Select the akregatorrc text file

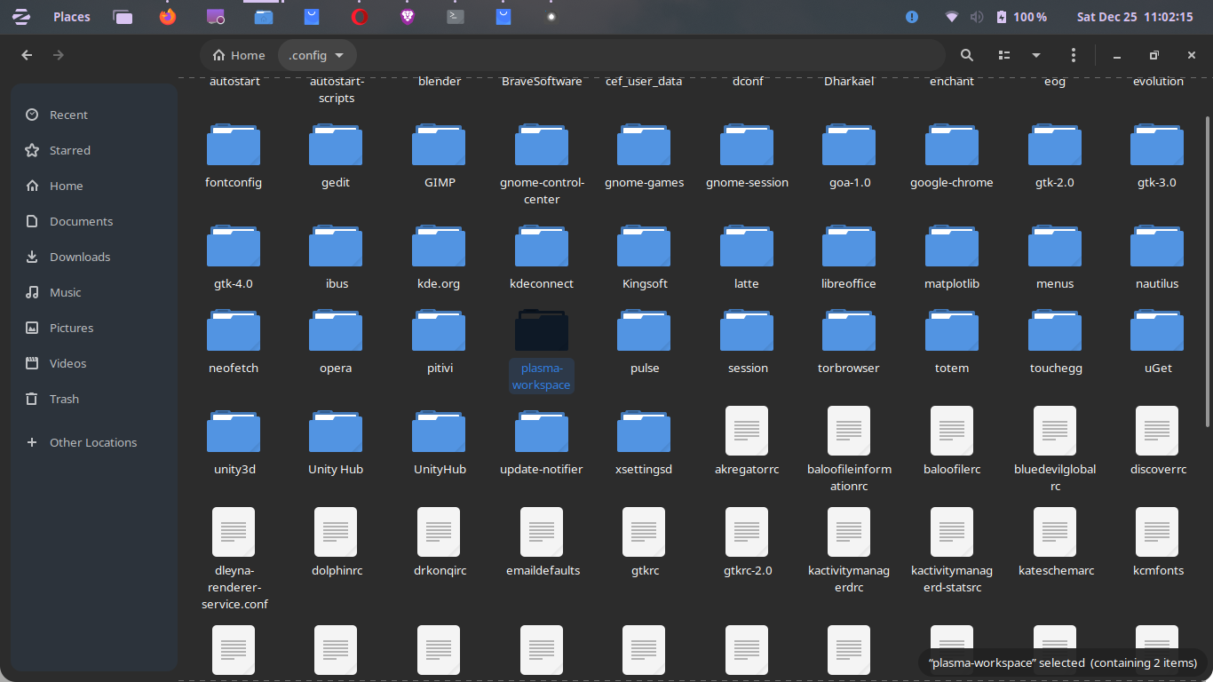click(x=747, y=432)
